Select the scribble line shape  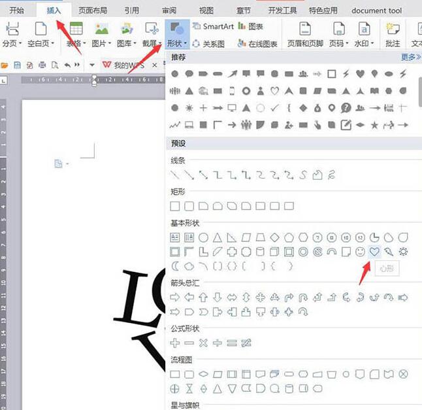[332, 175]
